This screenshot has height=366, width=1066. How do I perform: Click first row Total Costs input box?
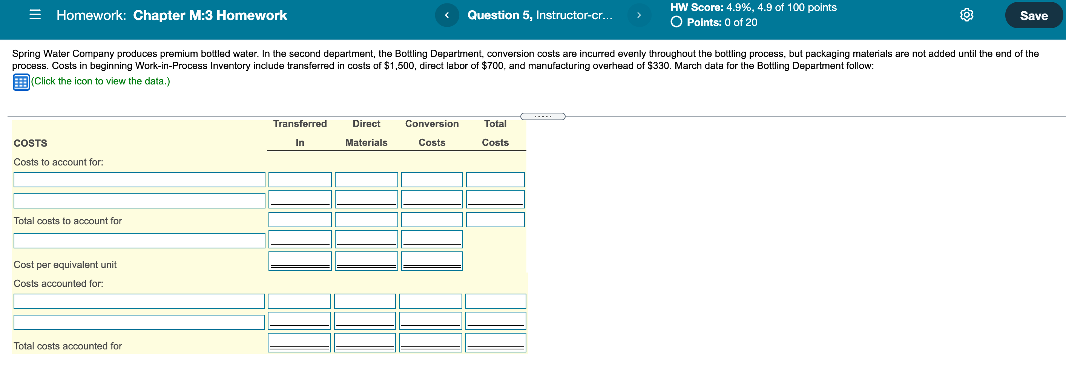(x=495, y=180)
